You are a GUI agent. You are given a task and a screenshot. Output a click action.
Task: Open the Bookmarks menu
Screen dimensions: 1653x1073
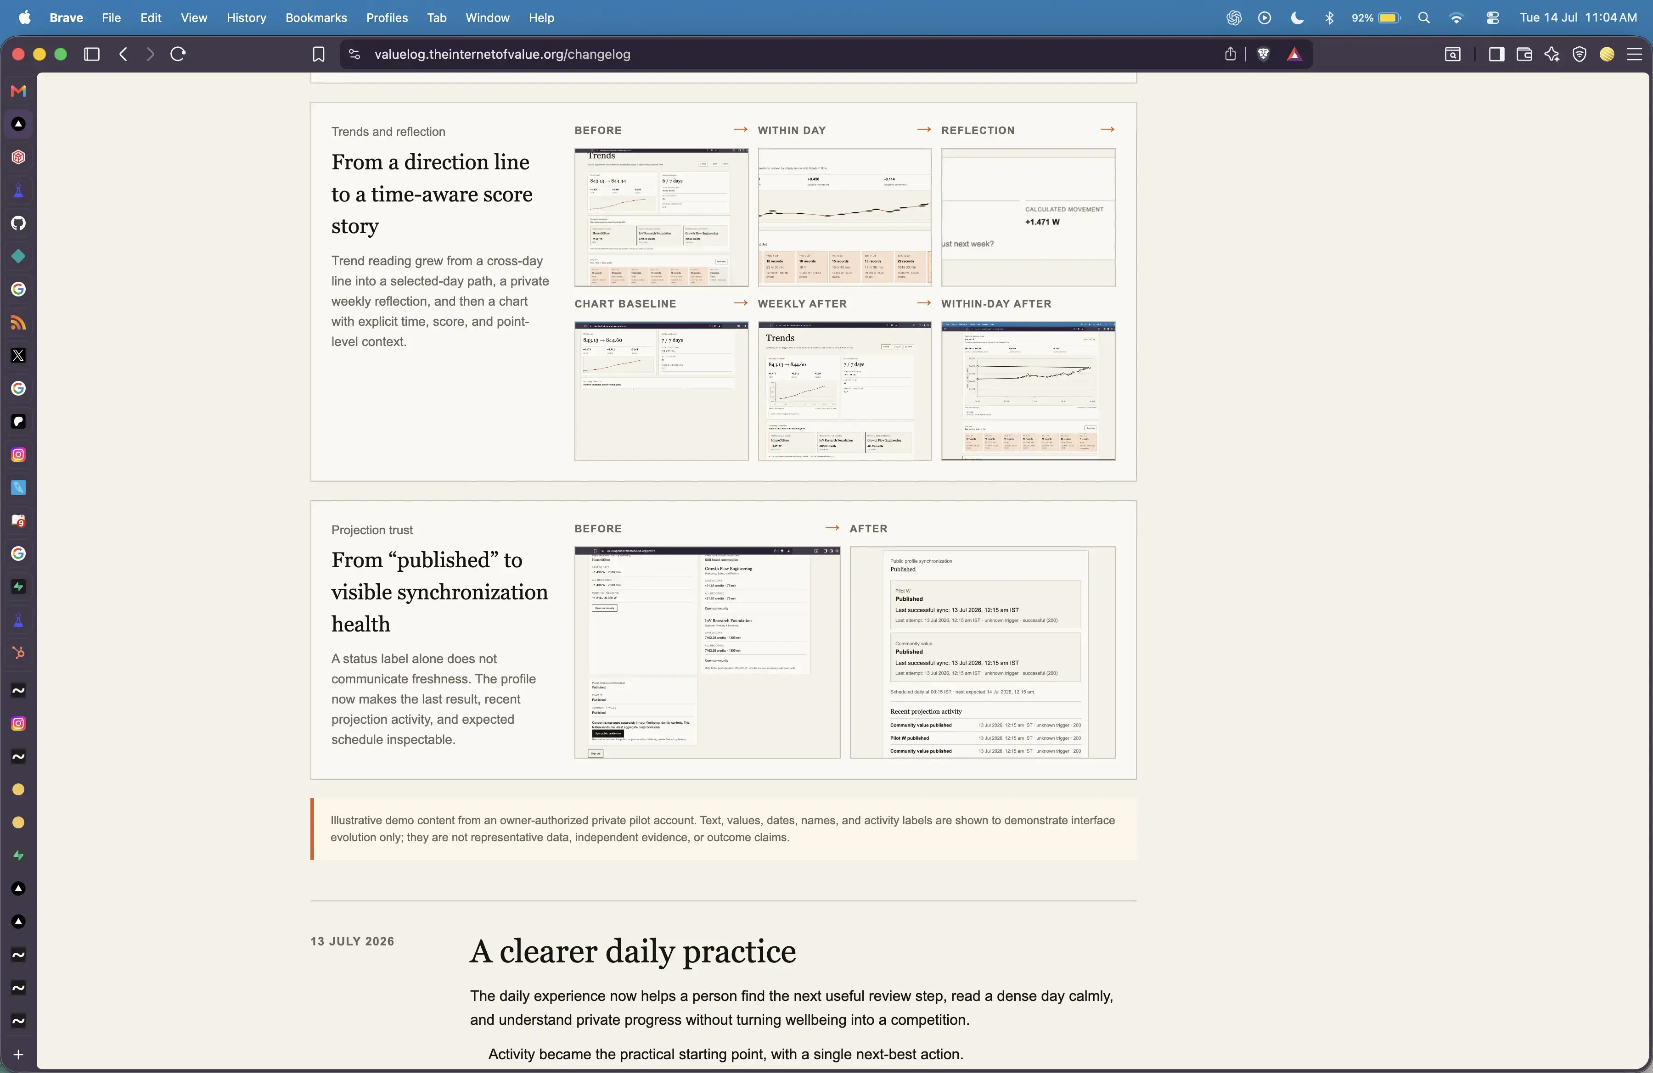pos(316,18)
